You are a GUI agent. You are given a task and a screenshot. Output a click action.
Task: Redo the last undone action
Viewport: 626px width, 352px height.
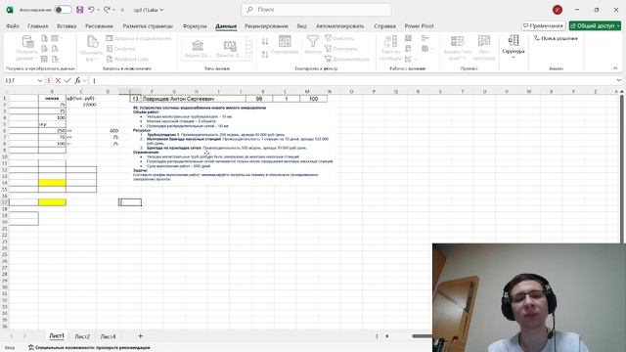coord(107,10)
